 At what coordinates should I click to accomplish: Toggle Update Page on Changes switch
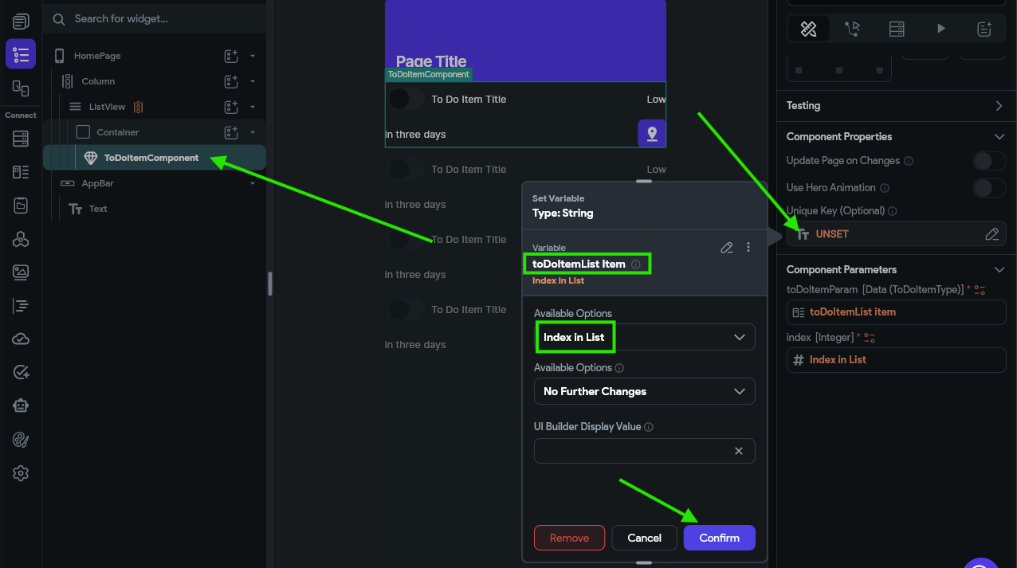click(x=990, y=161)
